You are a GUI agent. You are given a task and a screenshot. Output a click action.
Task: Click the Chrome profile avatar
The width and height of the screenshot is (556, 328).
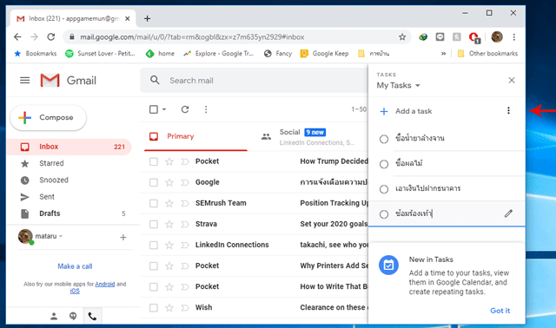click(x=497, y=36)
